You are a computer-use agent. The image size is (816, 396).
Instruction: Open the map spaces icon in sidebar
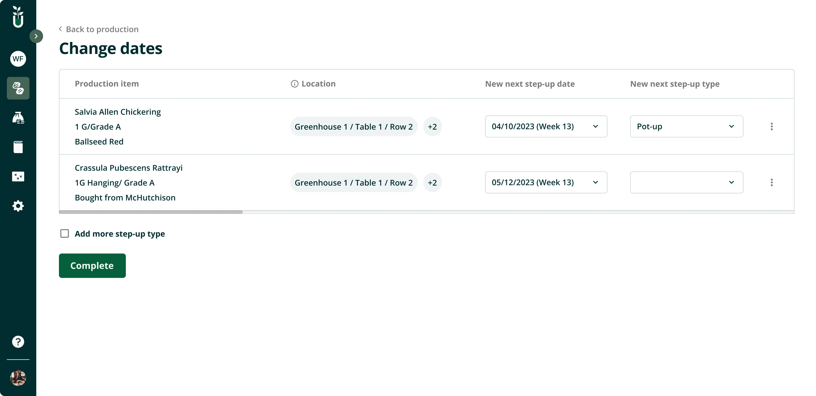18,176
